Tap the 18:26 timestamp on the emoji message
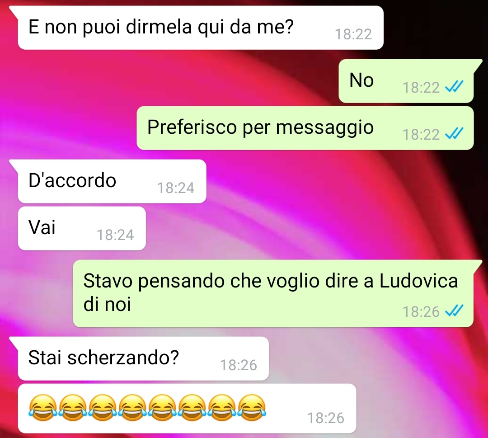This screenshot has width=488, height=438. click(x=326, y=418)
